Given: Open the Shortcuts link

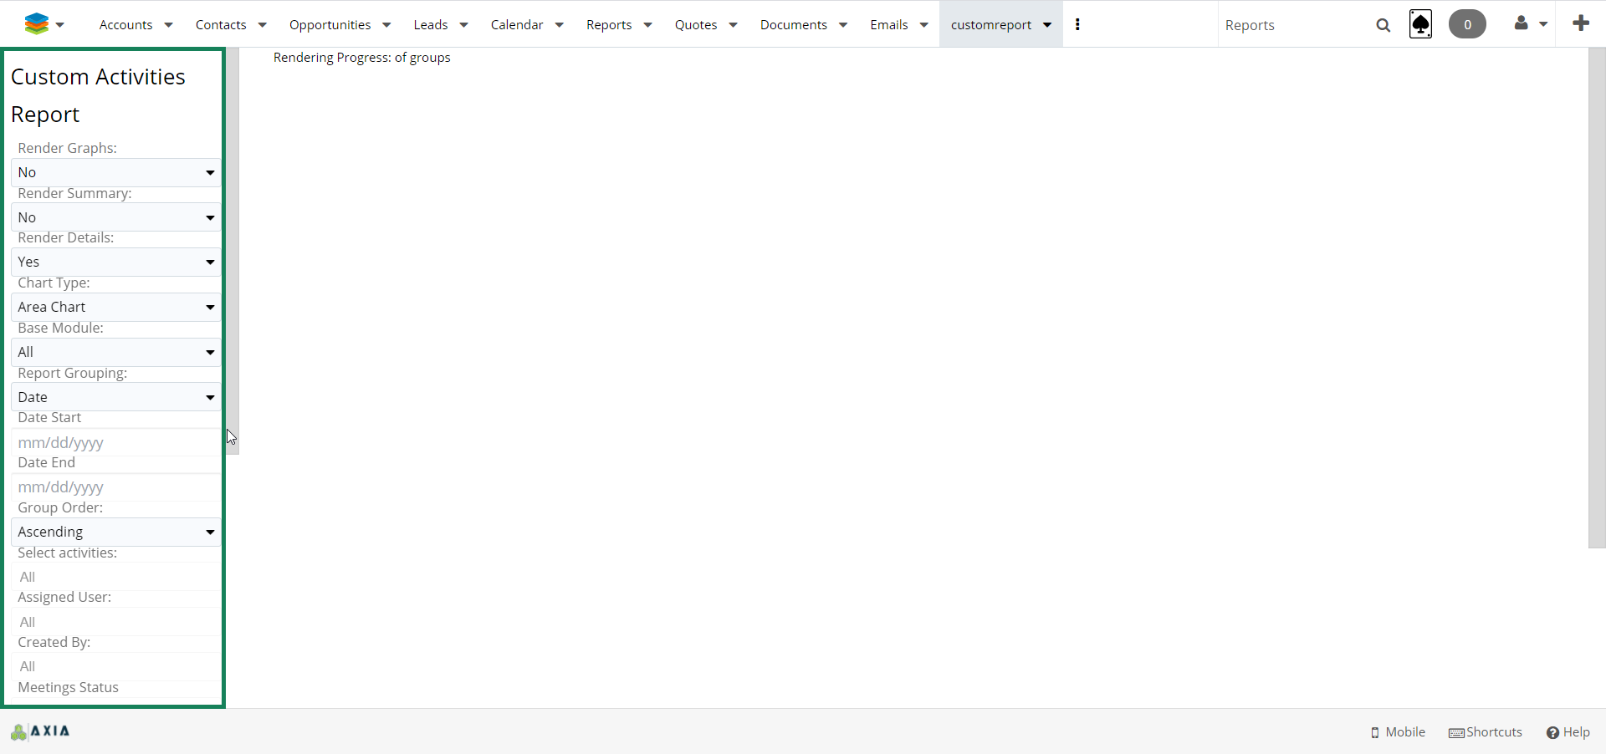Looking at the screenshot, I should tap(1486, 732).
